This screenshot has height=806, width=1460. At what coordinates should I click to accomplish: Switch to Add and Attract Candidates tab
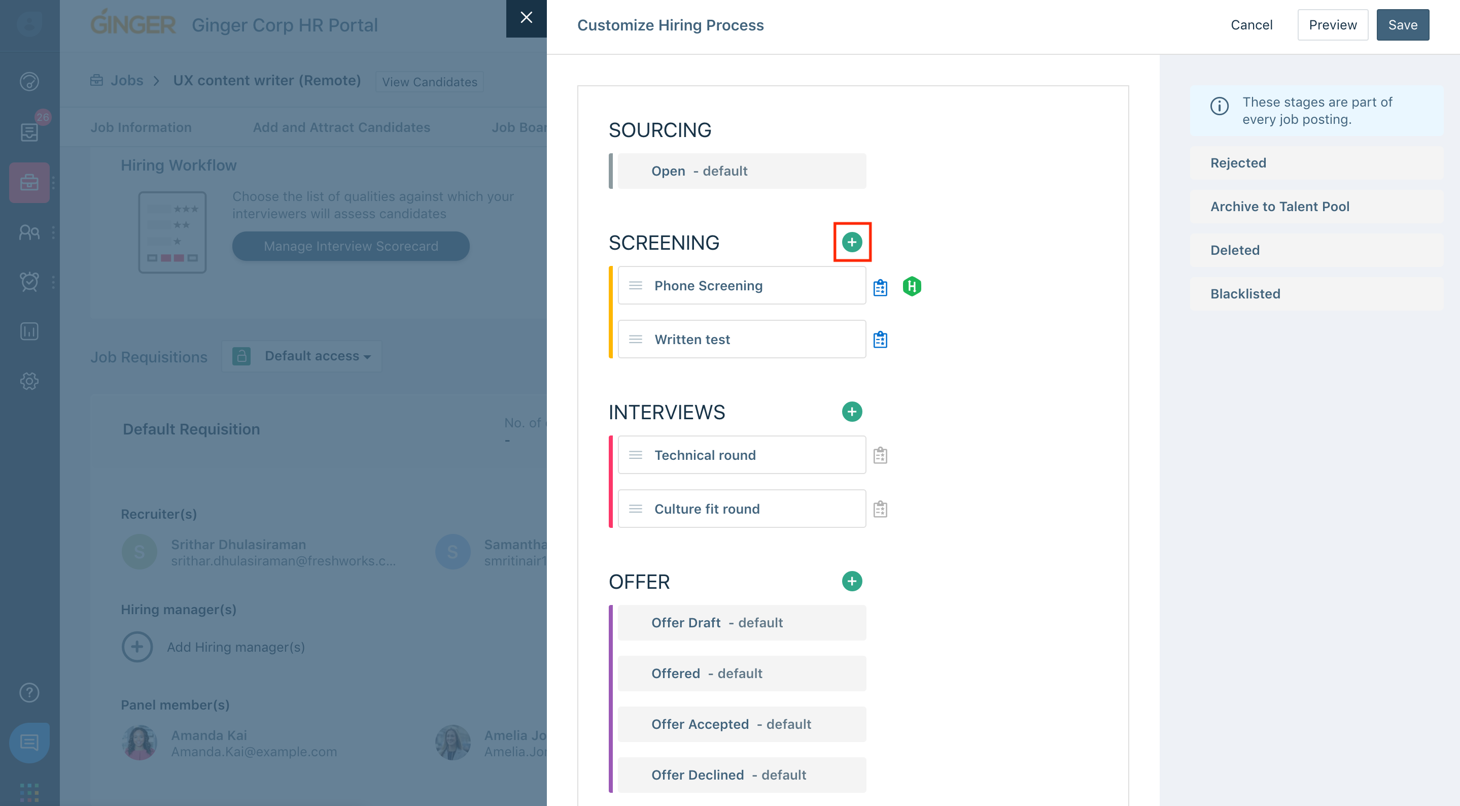pos(342,127)
